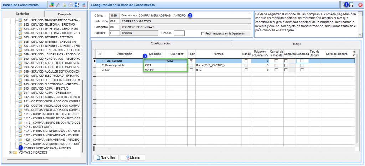Check Rango checkbox in Total Compra row

coord(246,61)
